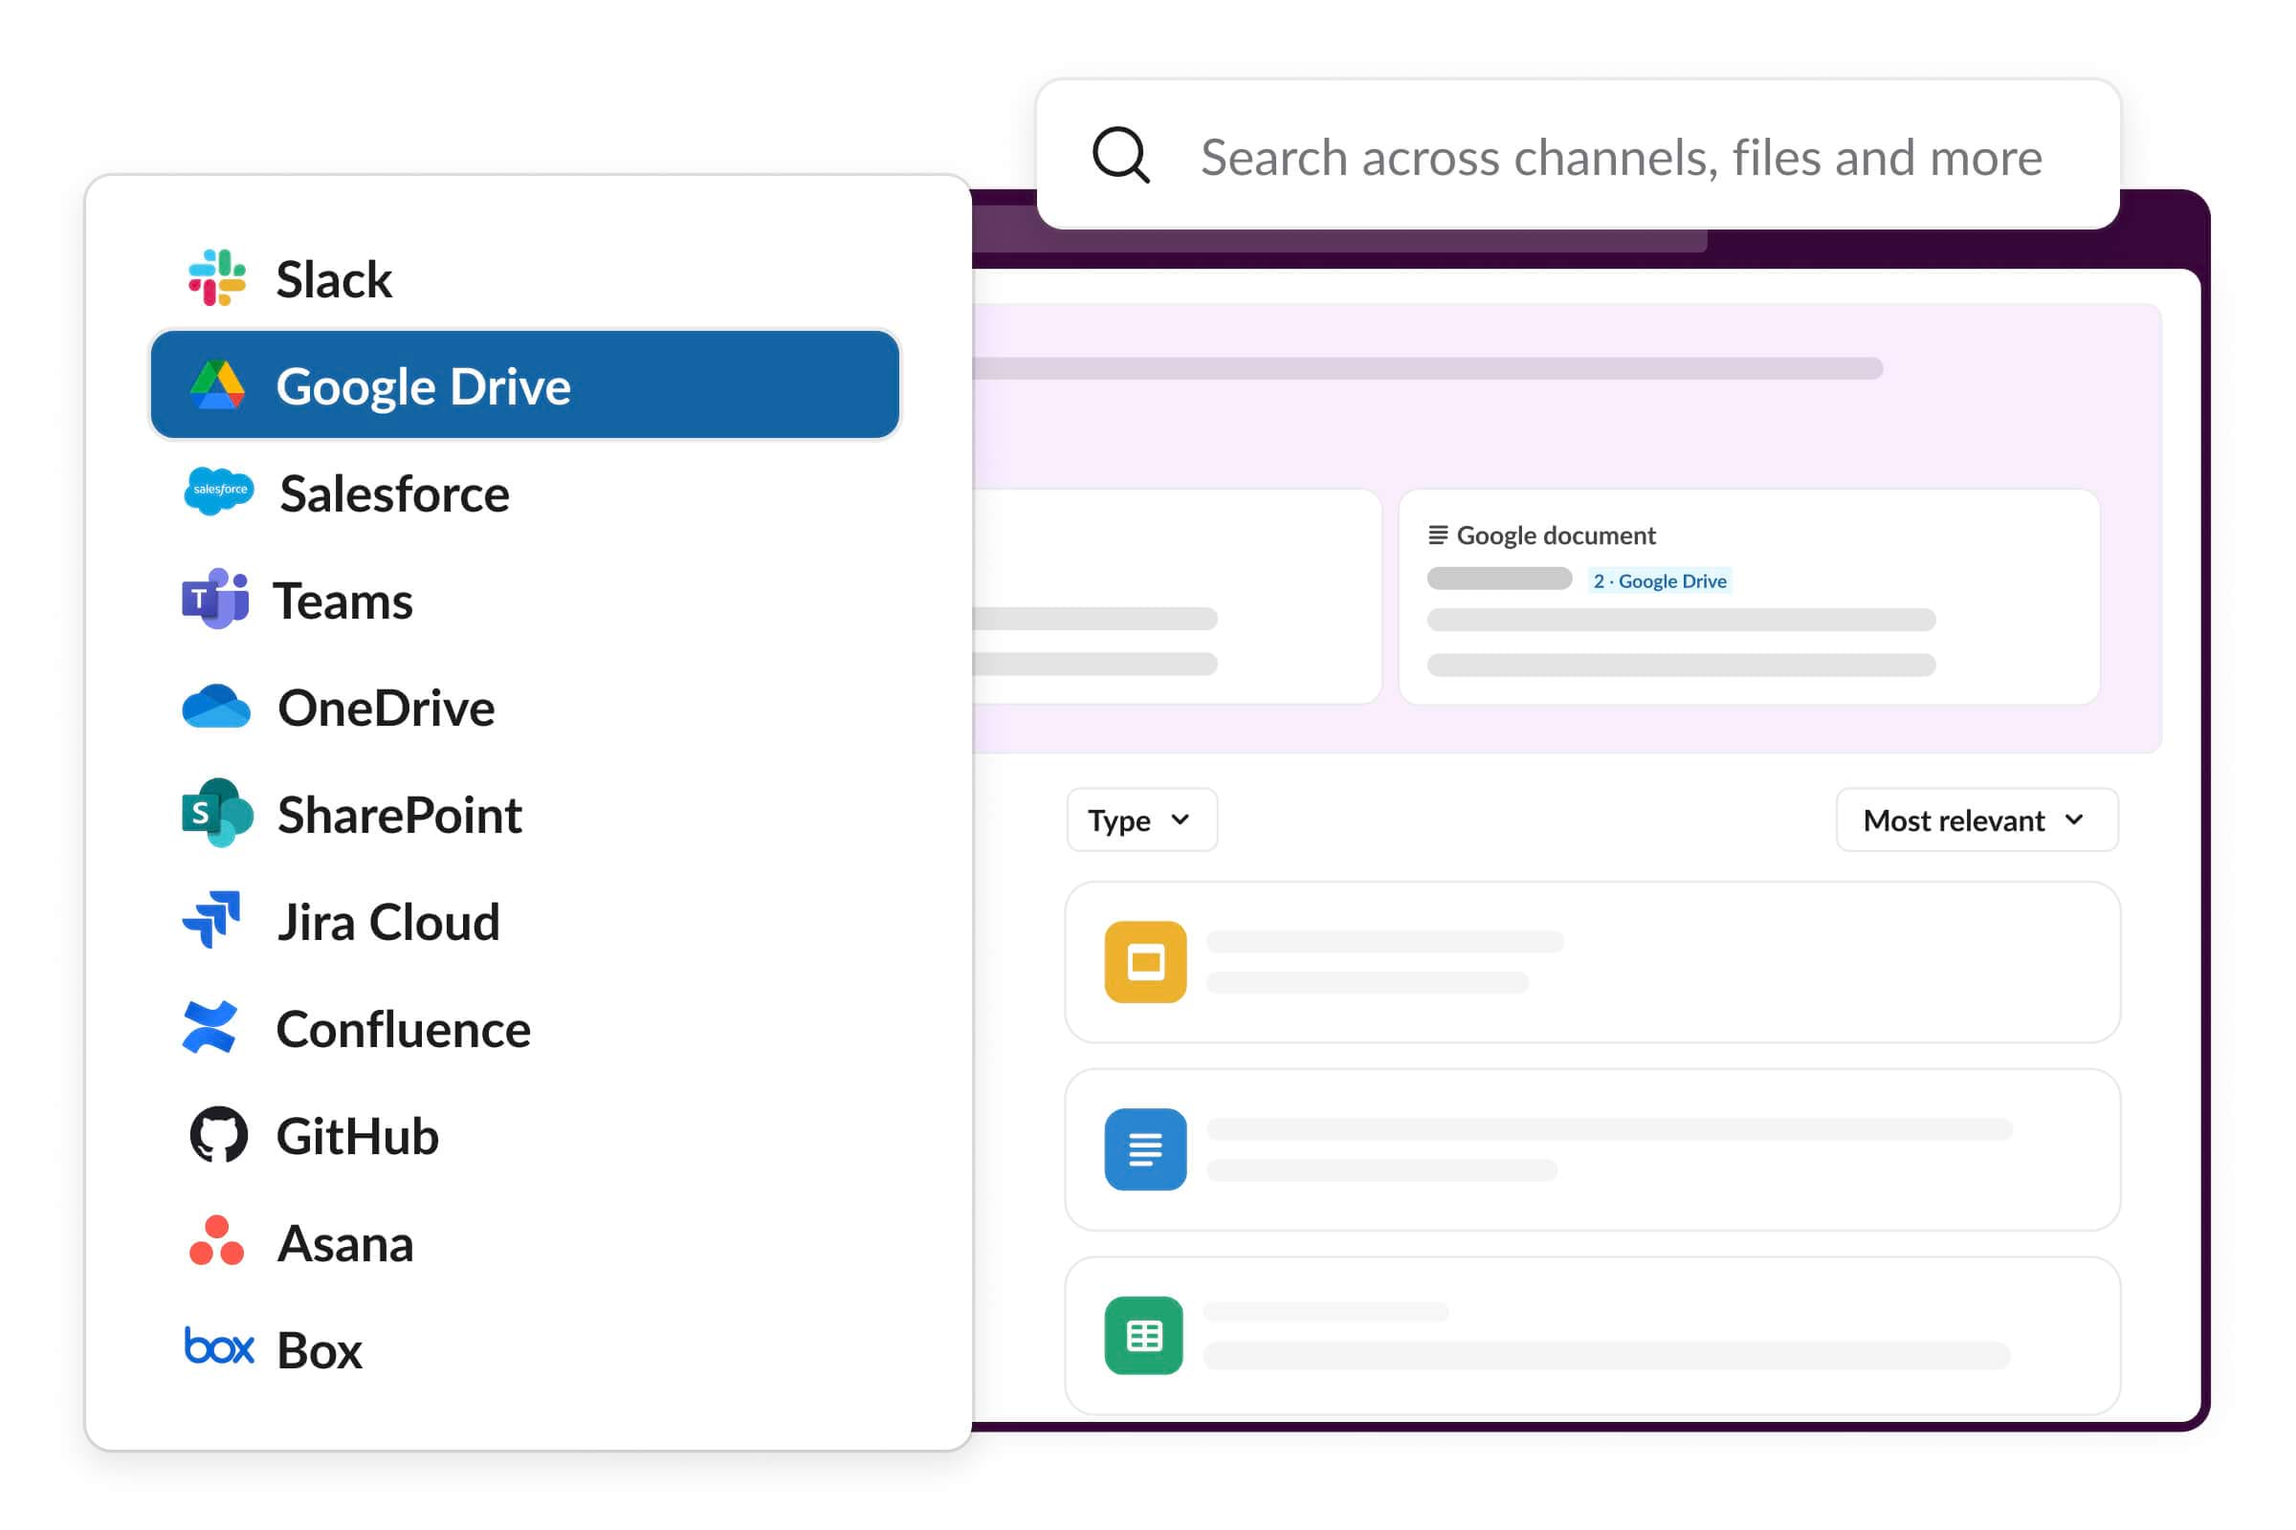2296x1530 pixels.
Task: Select the GitHub octocat icon
Action: click(219, 1135)
